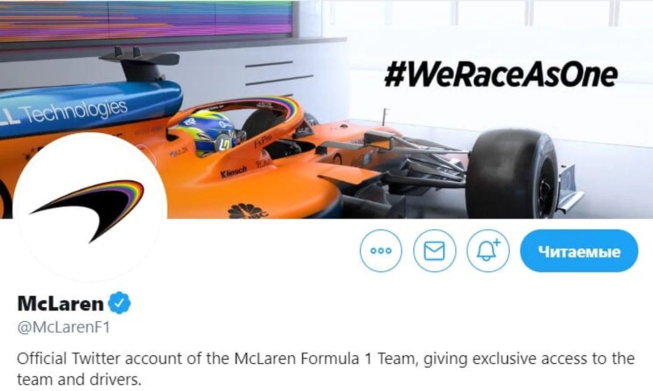653x391 pixels.
Task: Click the words team and drivers in the bio
Action: click(79, 379)
